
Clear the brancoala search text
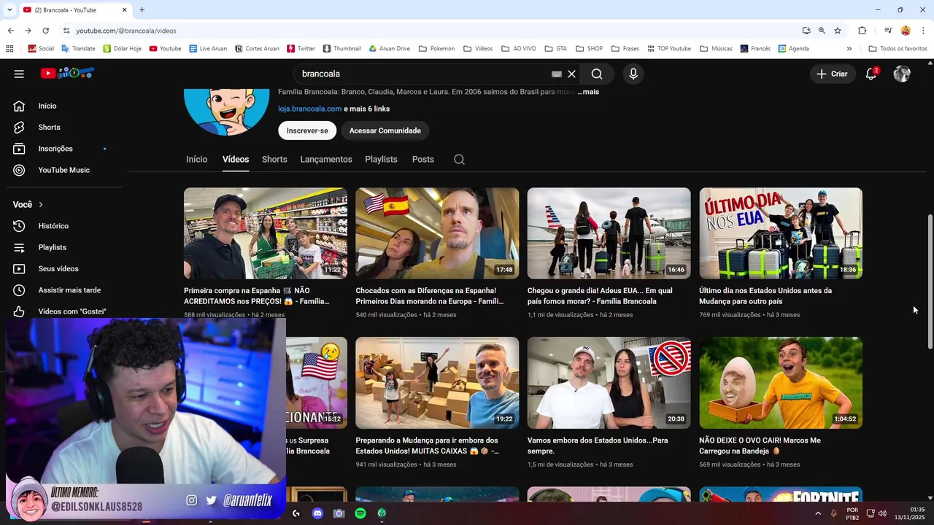572,74
